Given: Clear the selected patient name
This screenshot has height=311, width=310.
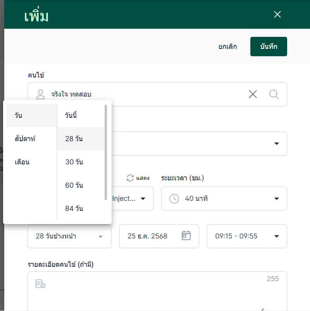Looking at the screenshot, I should point(253,94).
